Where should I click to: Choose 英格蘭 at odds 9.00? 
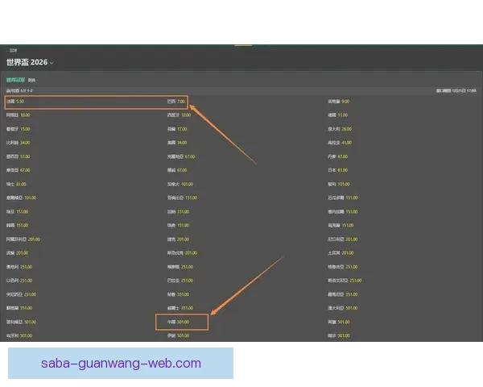click(338, 102)
